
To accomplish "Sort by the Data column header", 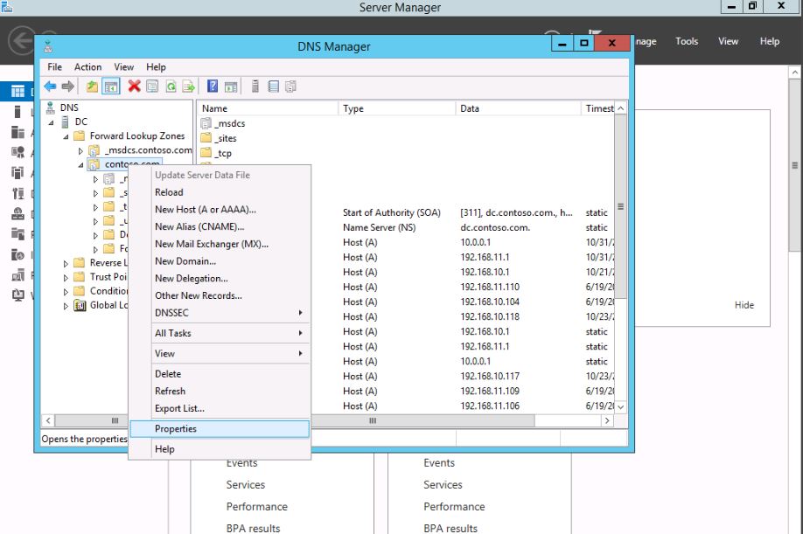I will [x=518, y=108].
